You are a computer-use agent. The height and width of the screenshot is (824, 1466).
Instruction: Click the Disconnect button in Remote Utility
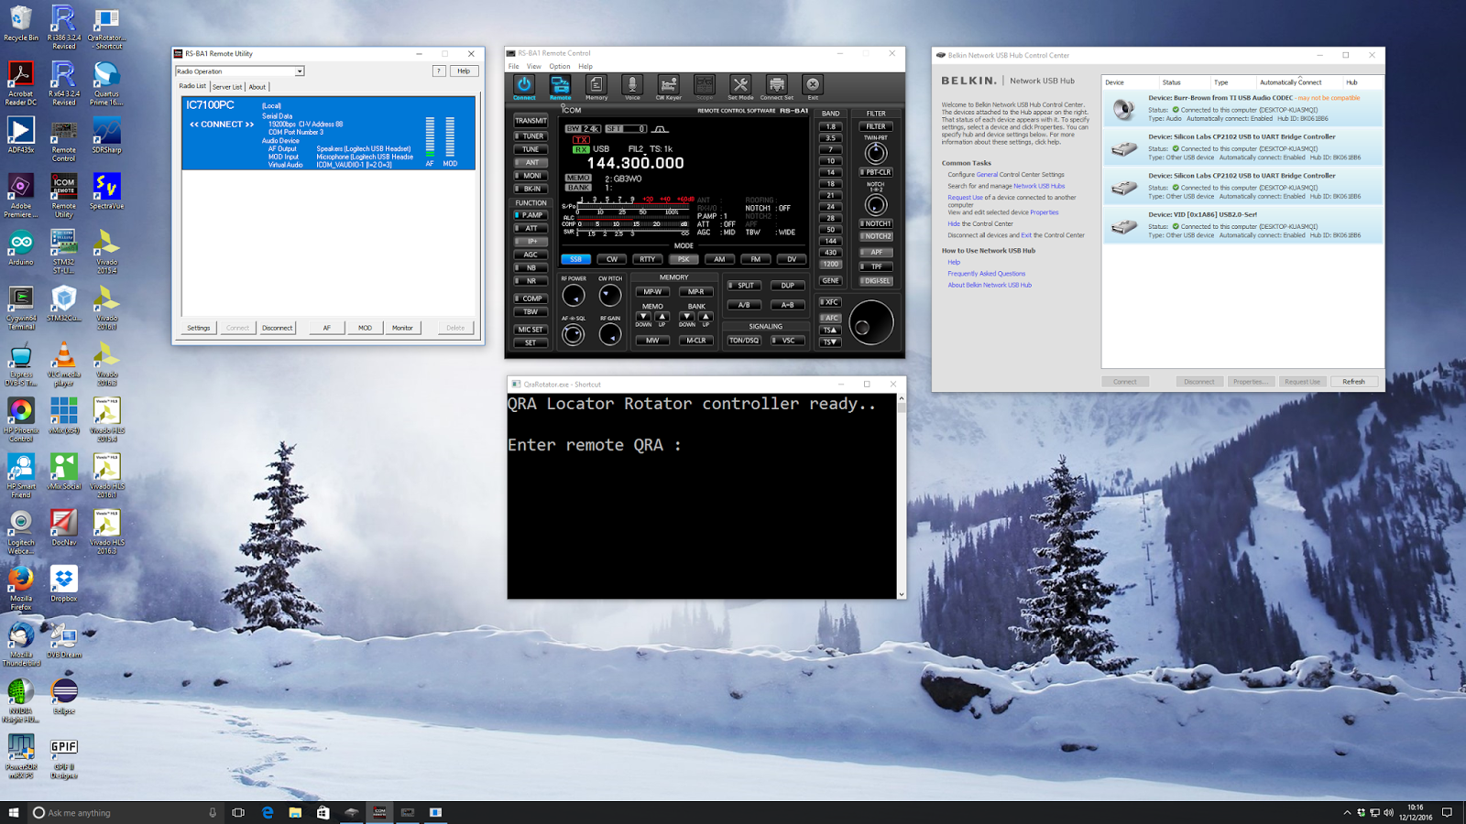277,328
